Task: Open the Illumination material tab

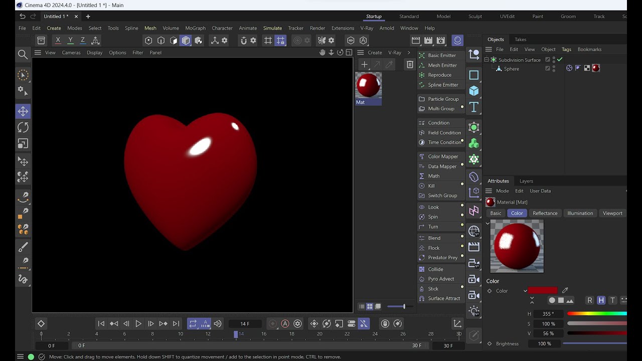Action: 580,213
